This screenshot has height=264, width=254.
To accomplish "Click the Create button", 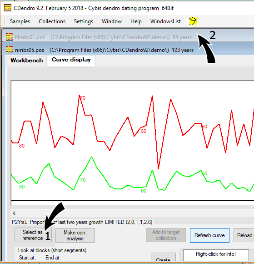I will click(163, 257).
